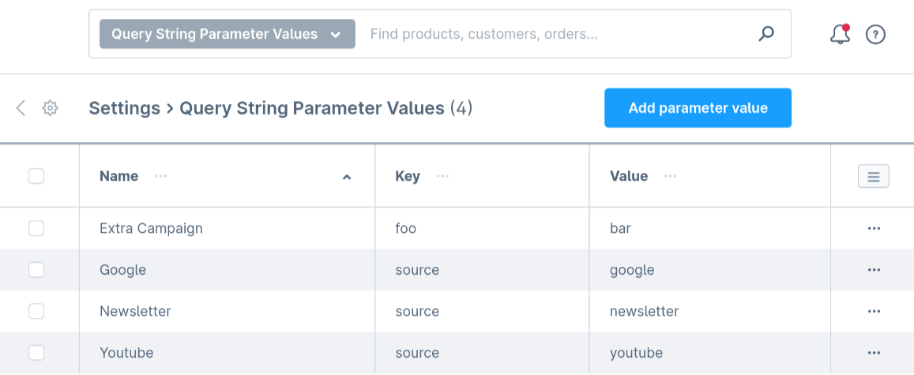This screenshot has height=375, width=914.
Task: Open the help question mark icon
Action: [x=875, y=35]
